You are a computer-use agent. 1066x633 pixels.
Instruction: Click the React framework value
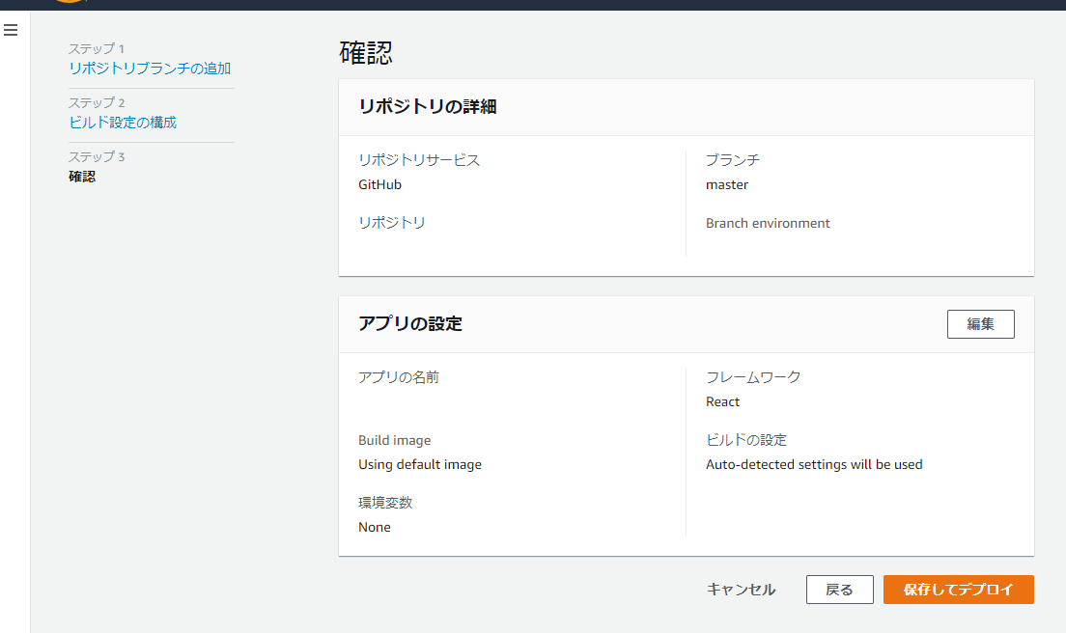(722, 401)
